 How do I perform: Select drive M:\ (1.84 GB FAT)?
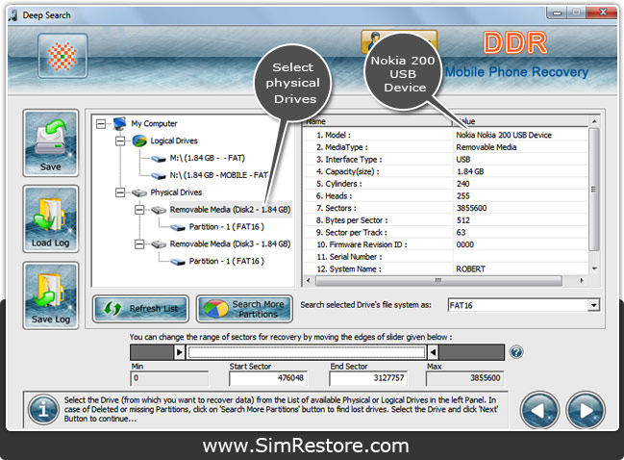(208, 158)
